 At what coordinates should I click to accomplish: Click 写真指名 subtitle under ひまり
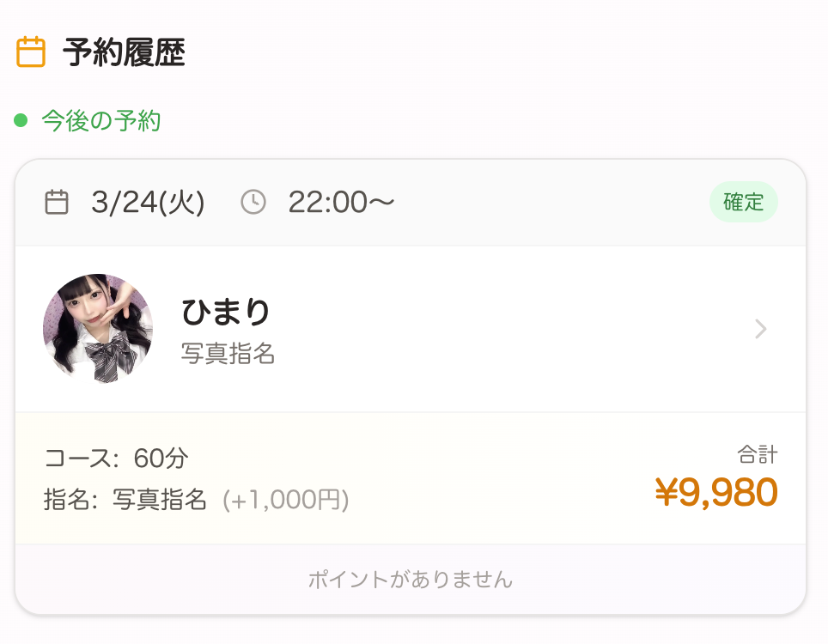pyautogui.click(x=228, y=353)
